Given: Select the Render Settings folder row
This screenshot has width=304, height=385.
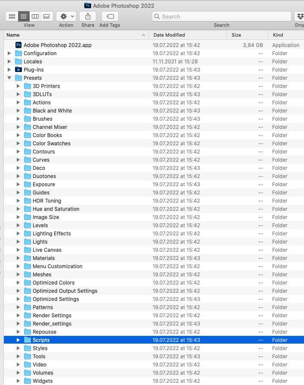Looking at the screenshot, I should click(x=154, y=316).
